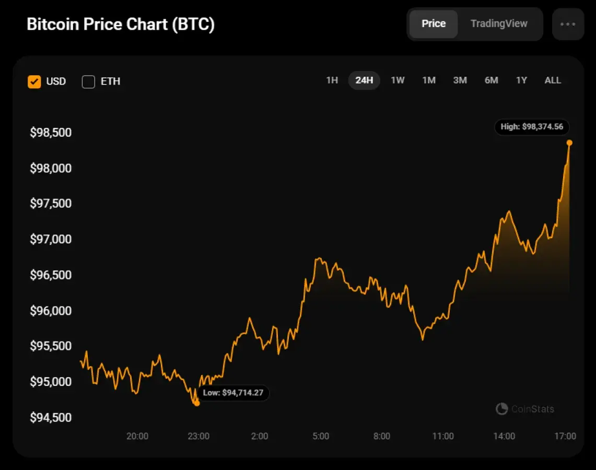This screenshot has height=470, width=596.
Task: Click the CoinStats logo icon
Action: point(501,409)
